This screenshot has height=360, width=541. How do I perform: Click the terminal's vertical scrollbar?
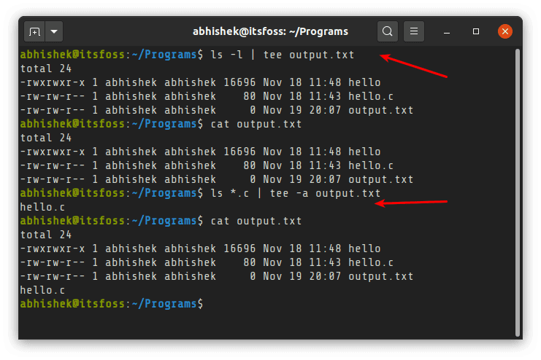click(518, 189)
